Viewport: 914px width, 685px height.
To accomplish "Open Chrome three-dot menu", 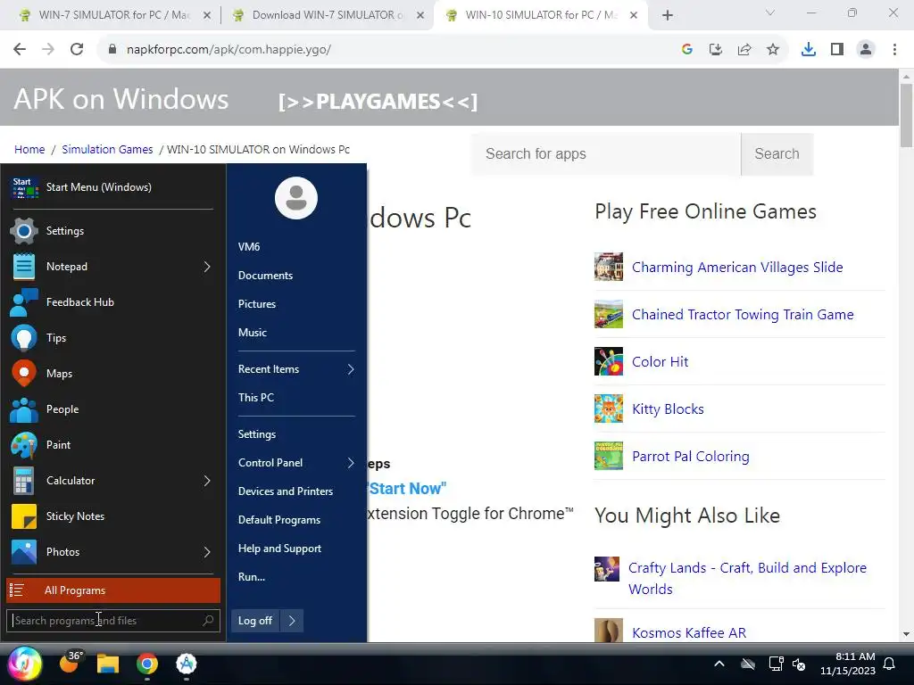I will [x=894, y=50].
